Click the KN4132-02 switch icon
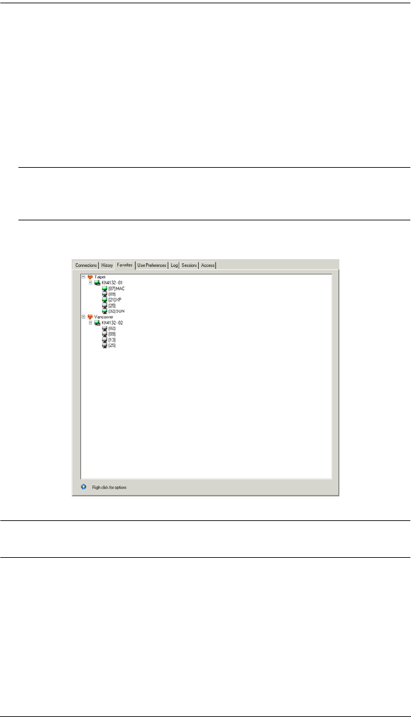The image size is (411, 717). pyautogui.click(x=97, y=323)
